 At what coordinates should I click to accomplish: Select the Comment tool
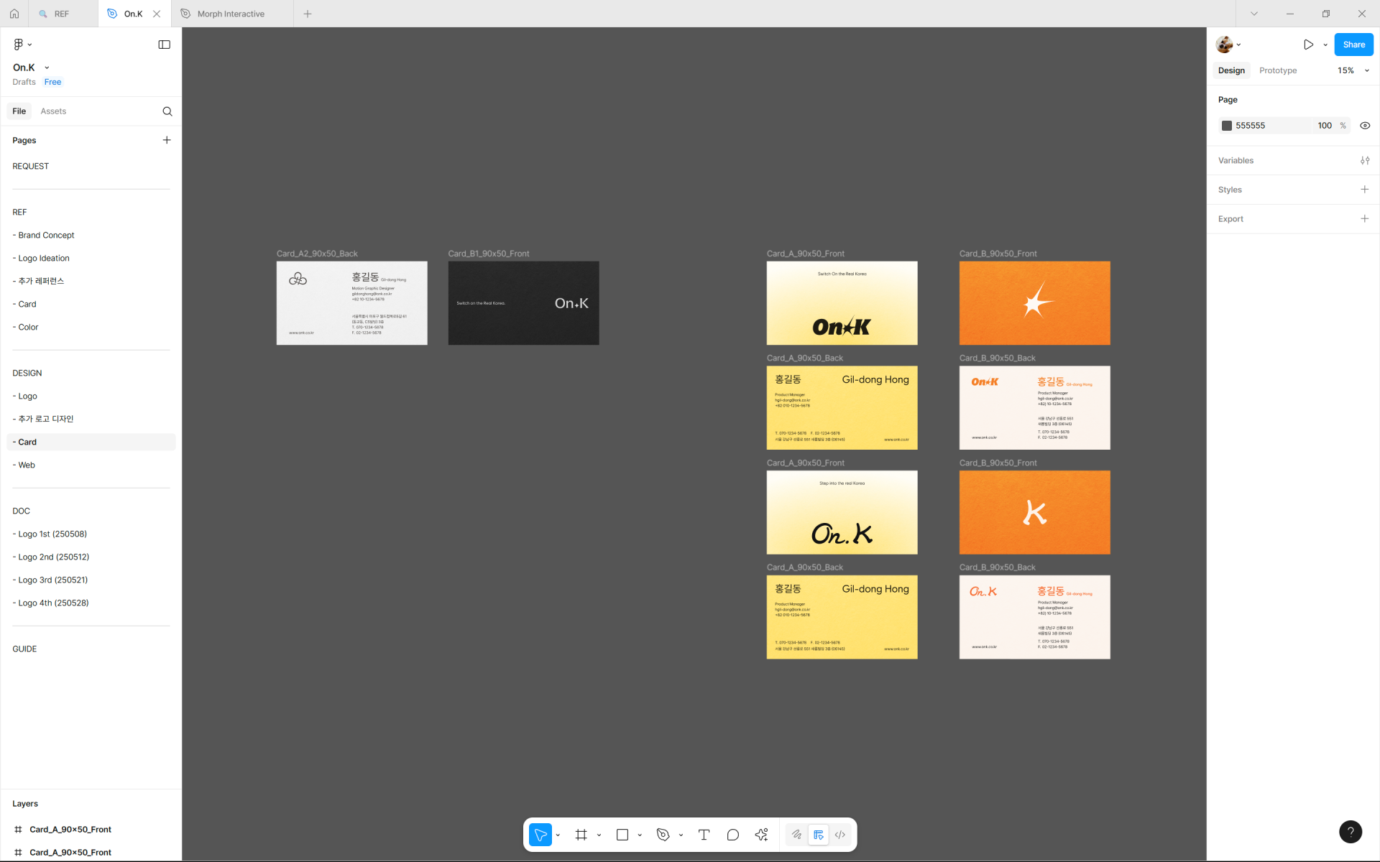(x=732, y=835)
